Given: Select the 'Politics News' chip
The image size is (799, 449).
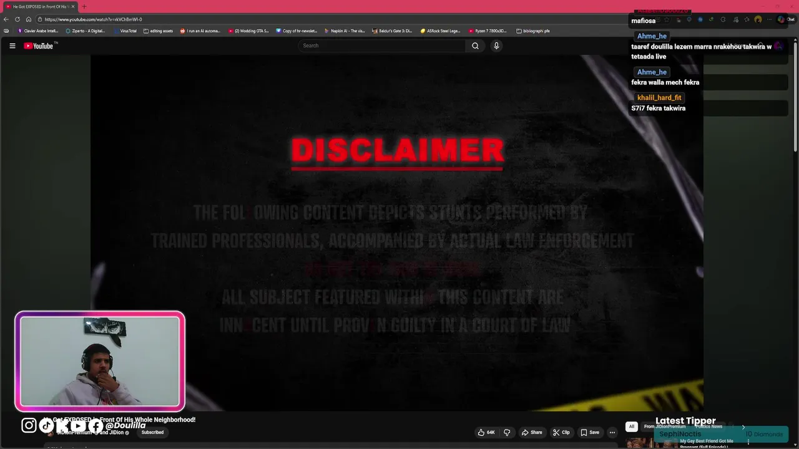Looking at the screenshot, I should (x=708, y=427).
